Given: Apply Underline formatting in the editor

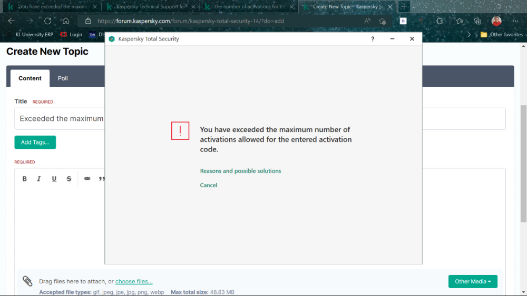Looking at the screenshot, I should [54, 179].
